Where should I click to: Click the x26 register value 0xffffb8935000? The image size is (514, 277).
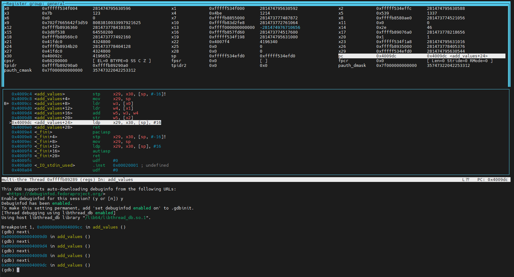coord(394,47)
